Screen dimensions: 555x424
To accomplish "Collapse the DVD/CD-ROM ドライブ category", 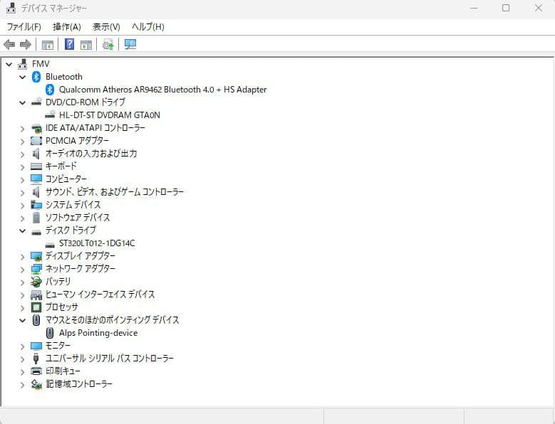I will coord(23,103).
